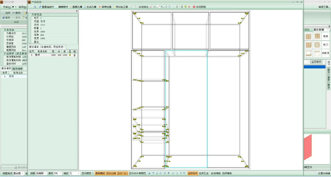Select the lattice wine rack icon
Screen dimensions: 331x177
(x=317, y=45)
